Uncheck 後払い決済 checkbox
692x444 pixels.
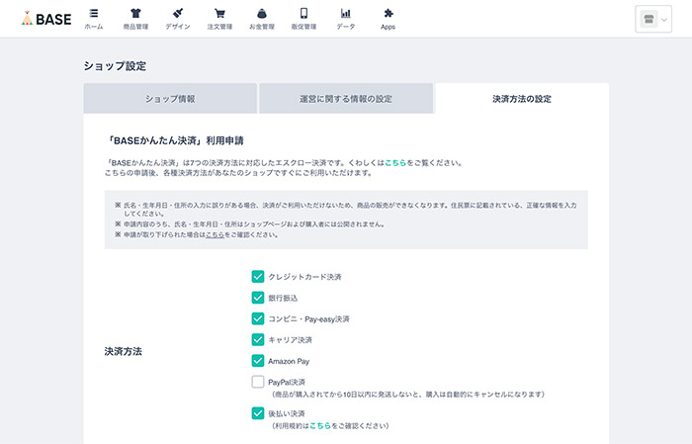[258, 413]
